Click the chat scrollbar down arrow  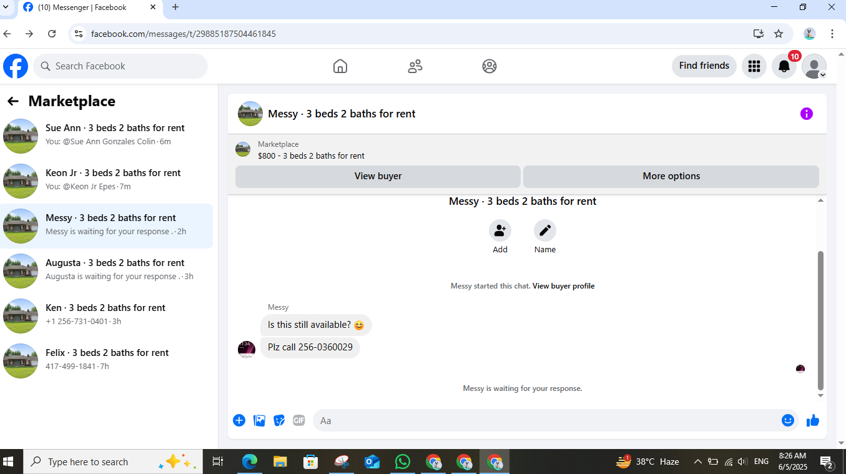pyautogui.click(x=820, y=395)
